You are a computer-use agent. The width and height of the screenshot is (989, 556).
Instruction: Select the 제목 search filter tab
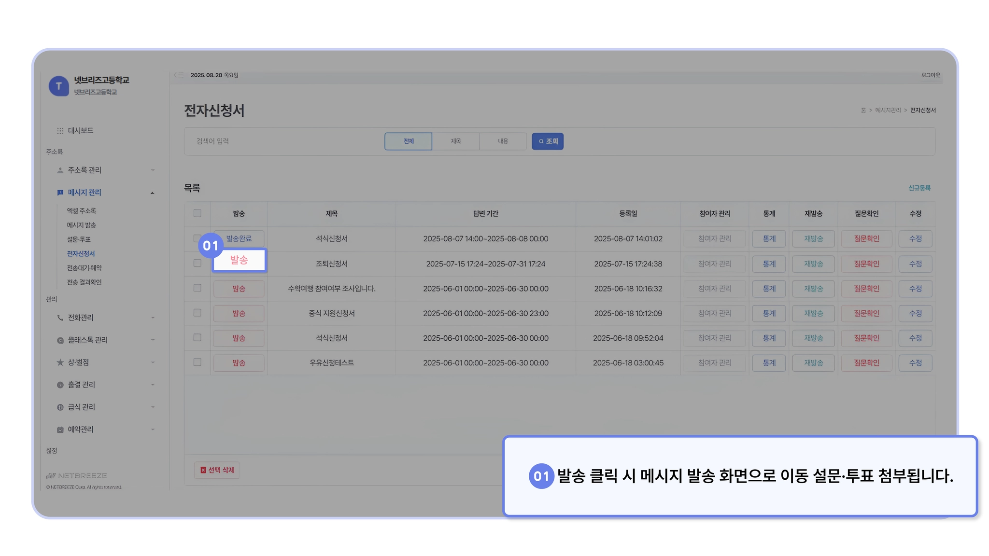click(455, 141)
